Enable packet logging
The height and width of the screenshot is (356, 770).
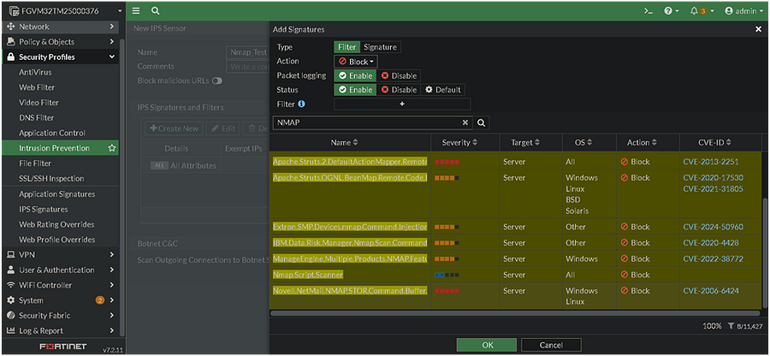[x=356, y=75]
